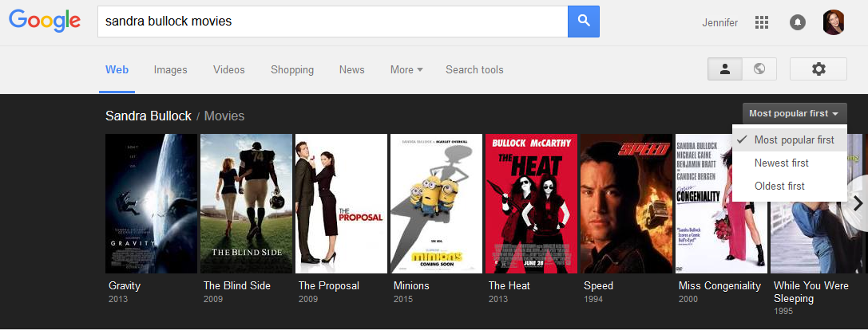Open the Gravity movie poster

[x=151, y=203]
